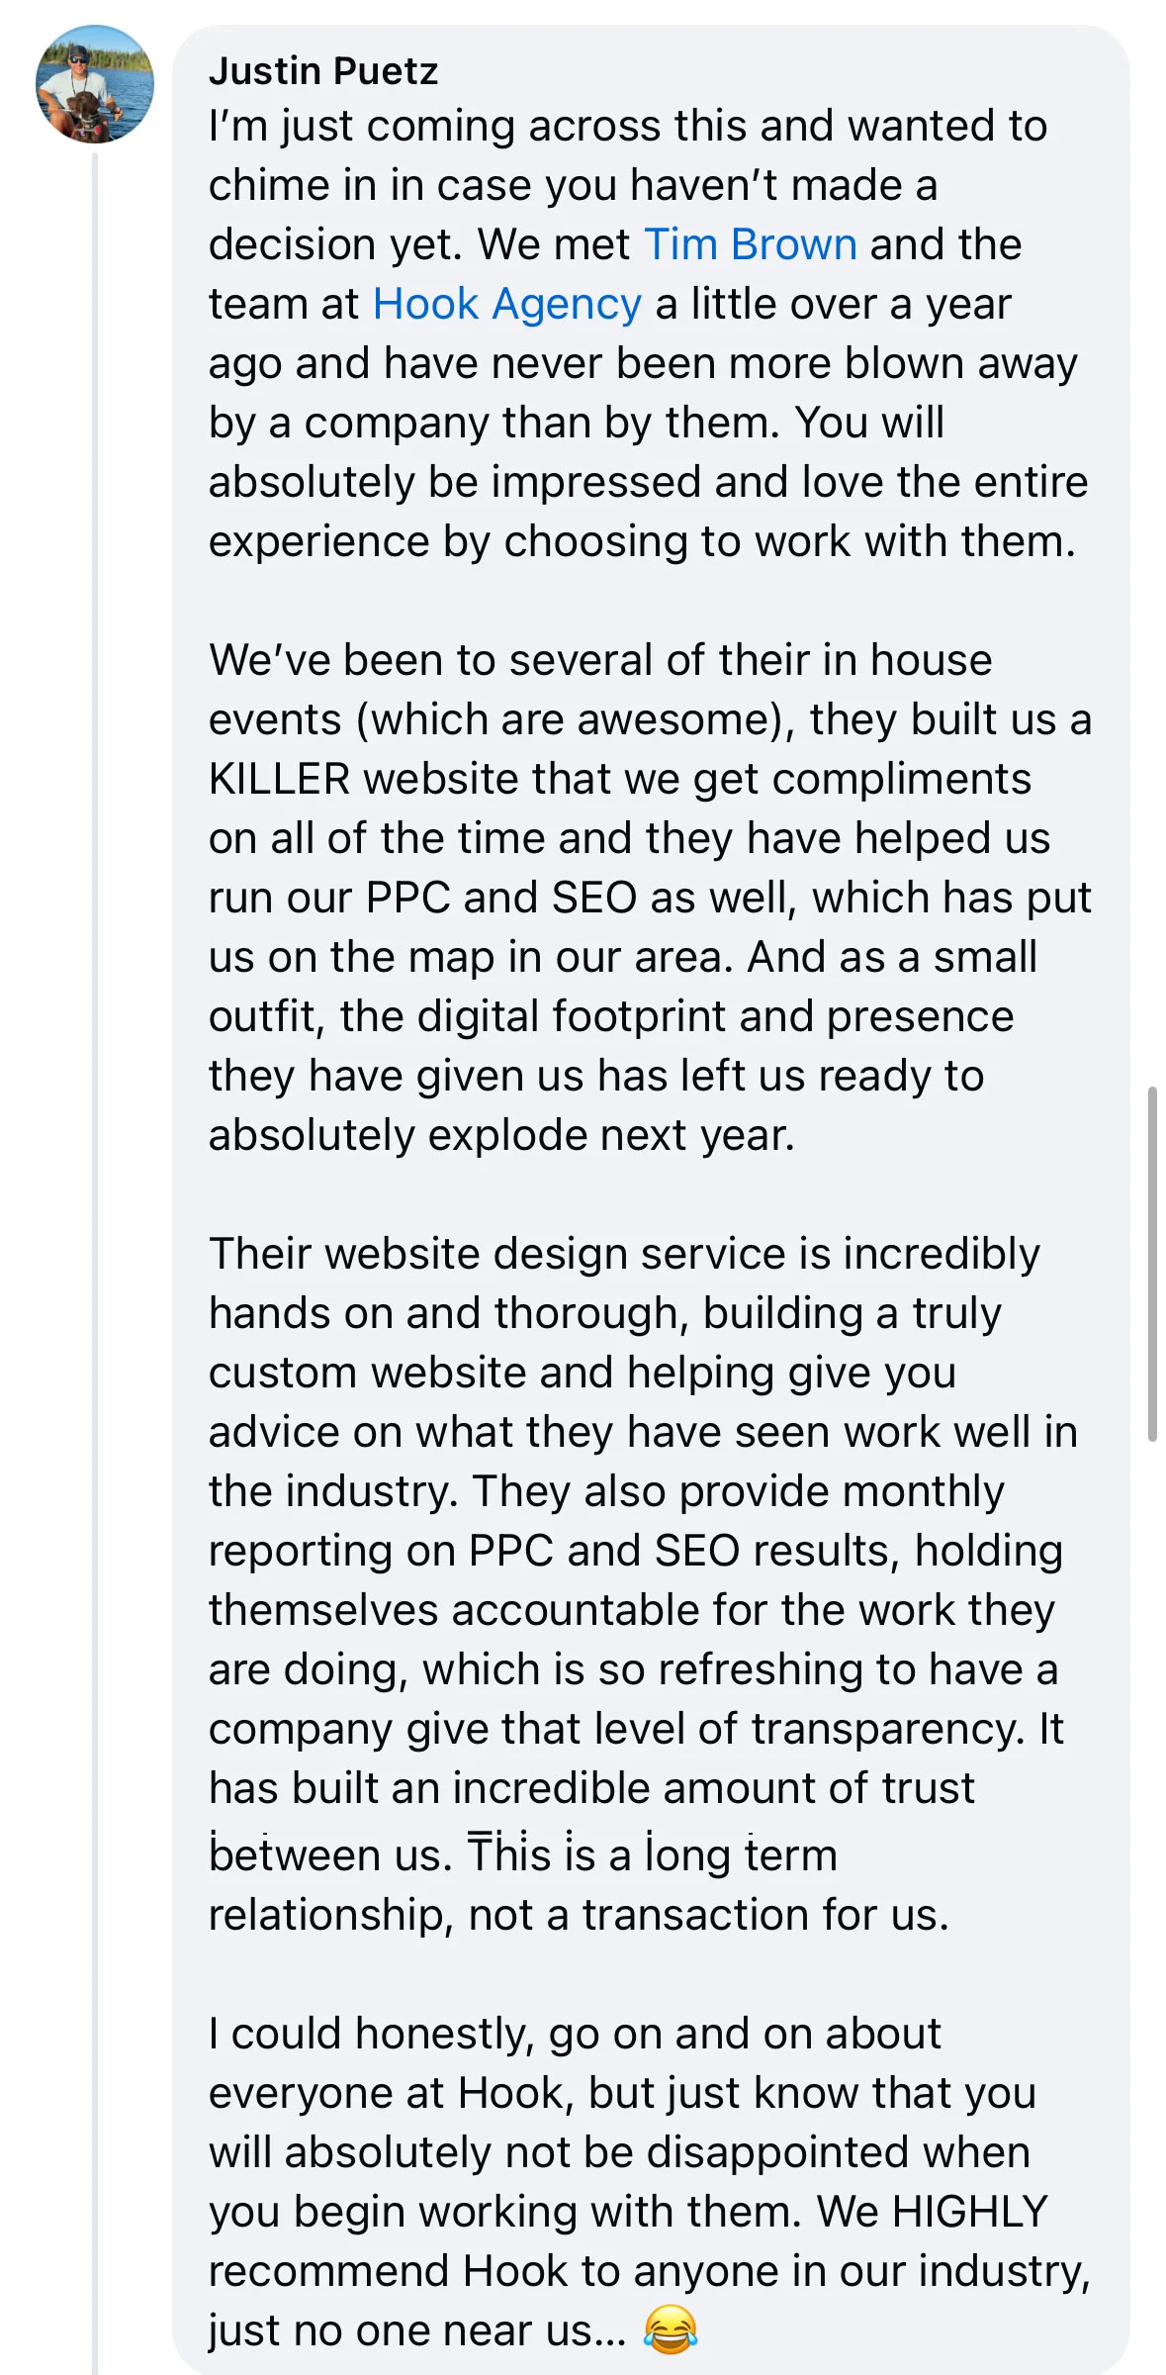Screen dimensions: 1166x2375
Task: Click the Justin Puetz author name
Action: pos(323,71)
